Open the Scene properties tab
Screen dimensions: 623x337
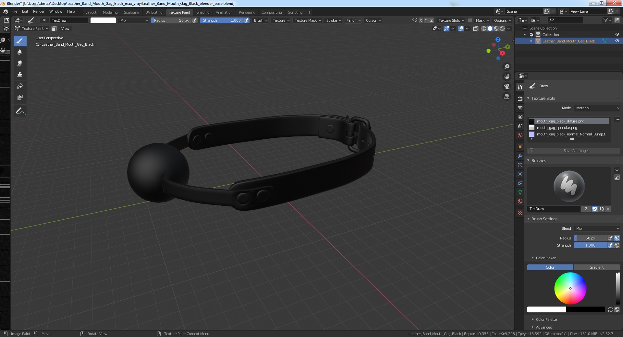tap(520, 126)
